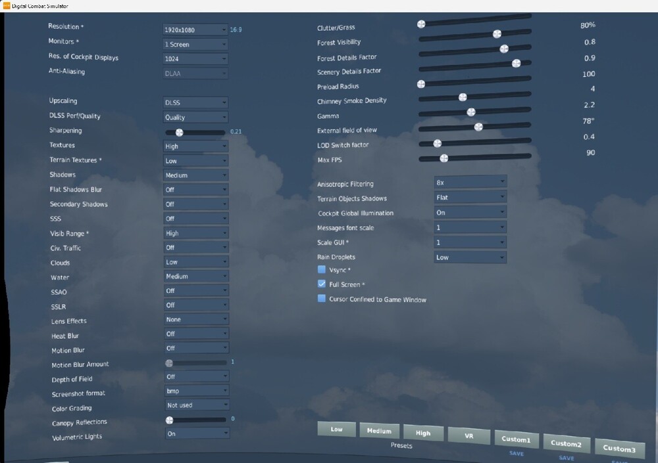This screenshot has width=658, height=463.
Task: Expand the Textures dropdown
Action: click(195, 146)
